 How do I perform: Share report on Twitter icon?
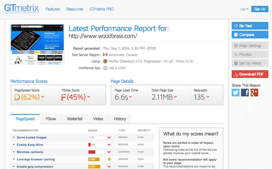(x=236, y=92)
